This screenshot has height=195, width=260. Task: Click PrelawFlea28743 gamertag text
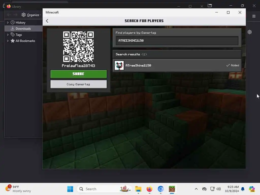pyautogui.click(x=78, y=66)
